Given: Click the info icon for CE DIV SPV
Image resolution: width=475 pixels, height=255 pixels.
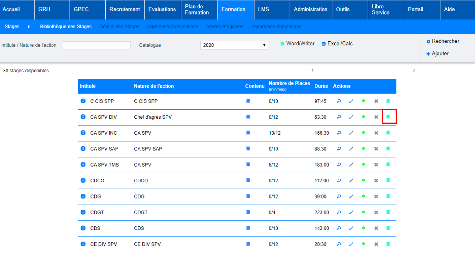Looking at the screenshot, I should click(x=83, y=244).
